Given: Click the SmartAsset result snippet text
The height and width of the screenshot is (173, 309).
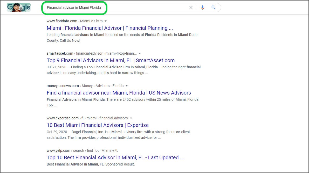Looking at the screenshot, I should pyautogui.click(x=123, y=70).
